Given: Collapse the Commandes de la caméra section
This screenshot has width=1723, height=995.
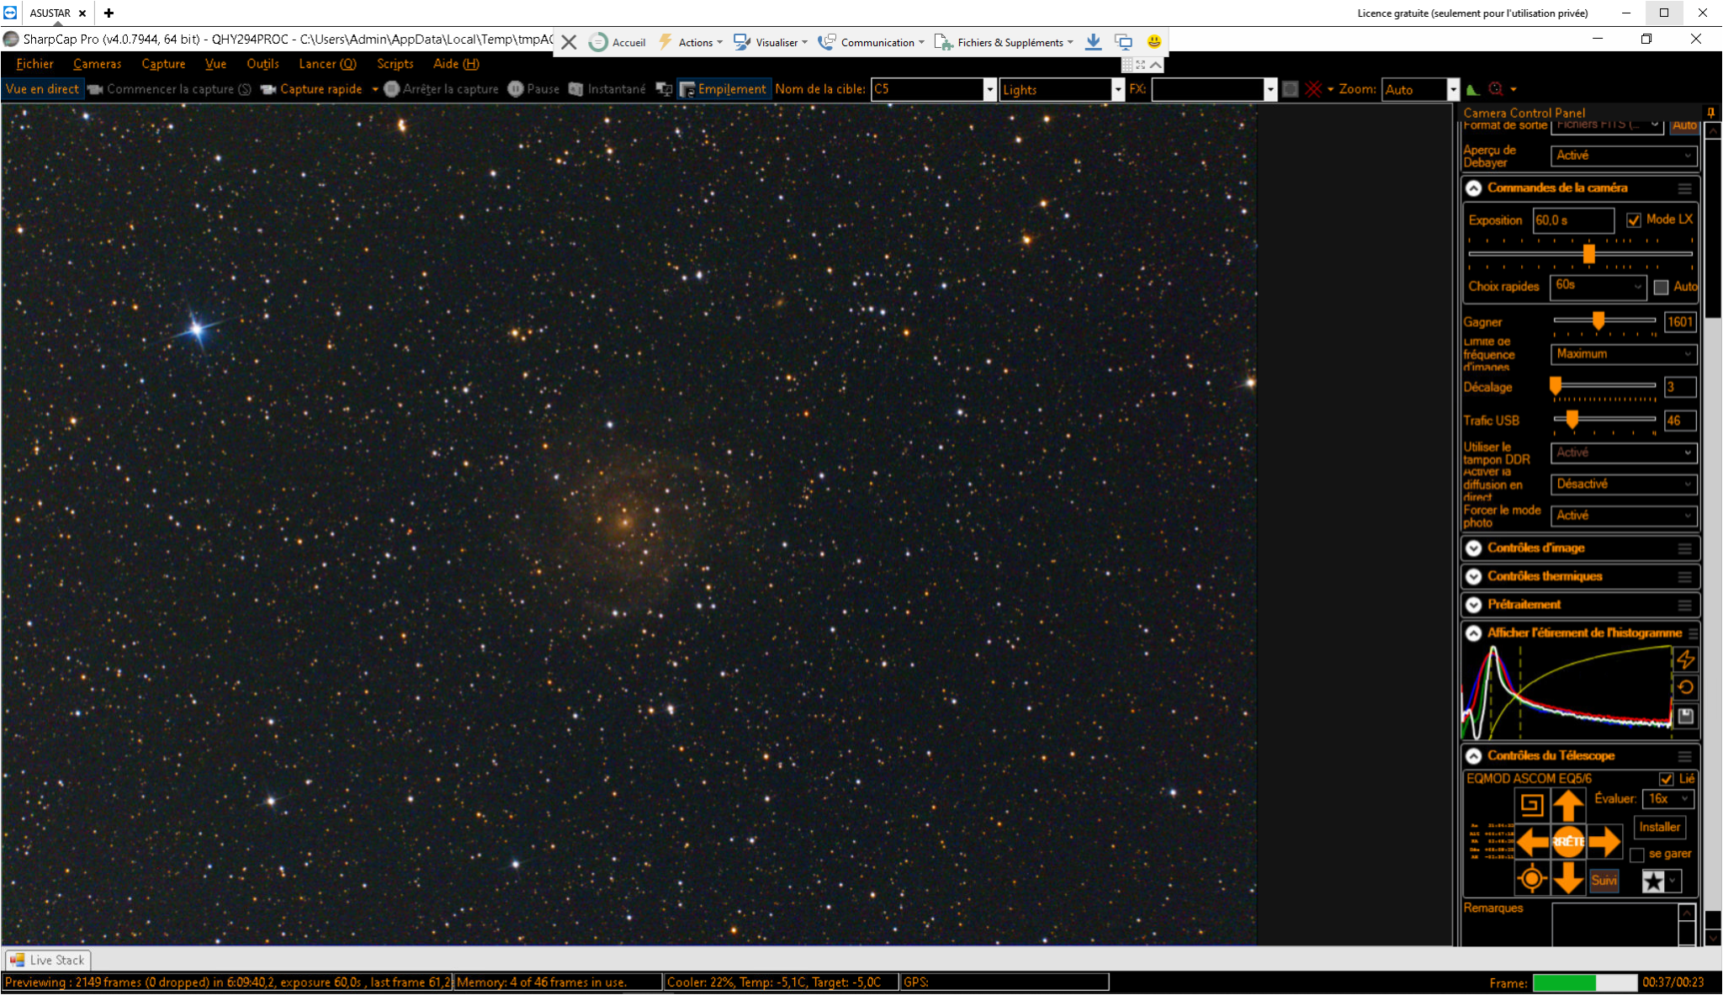Looking at the screenshot, I should click(1473, 188).
